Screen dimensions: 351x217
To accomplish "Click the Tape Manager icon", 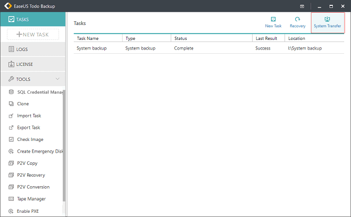I will pos(11,198).
